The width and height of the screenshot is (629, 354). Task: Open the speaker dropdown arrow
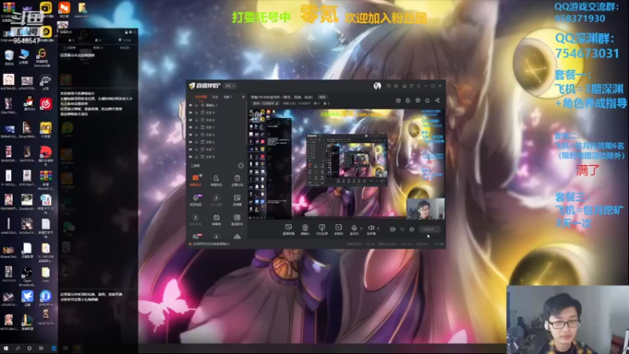point(378,228)
